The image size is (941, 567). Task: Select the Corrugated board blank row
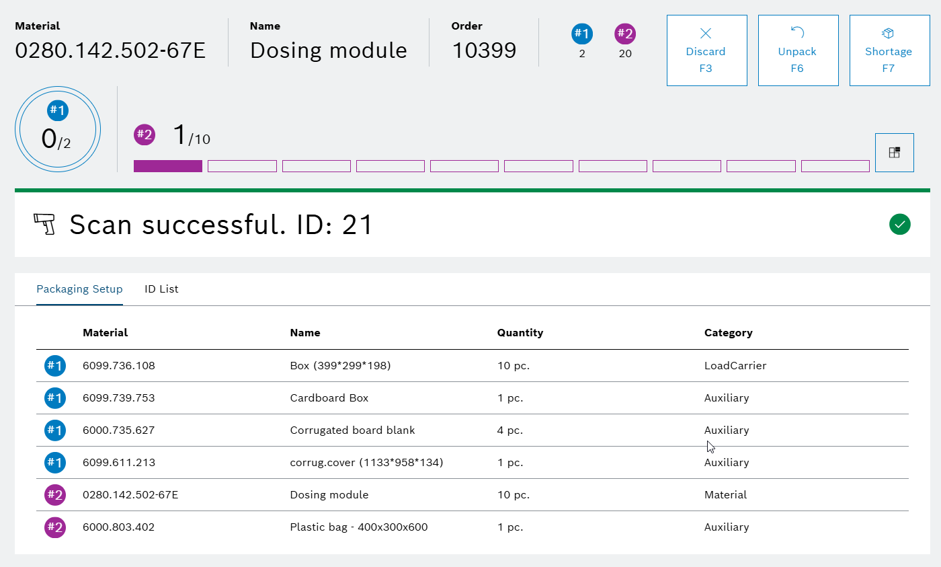(352, 430)
